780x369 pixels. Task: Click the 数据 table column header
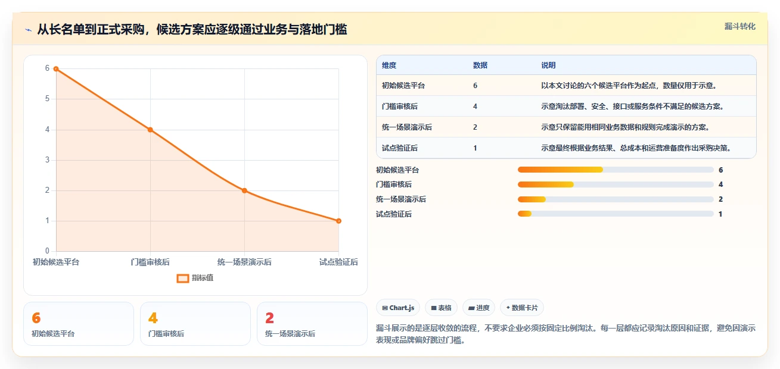(480, 65)
